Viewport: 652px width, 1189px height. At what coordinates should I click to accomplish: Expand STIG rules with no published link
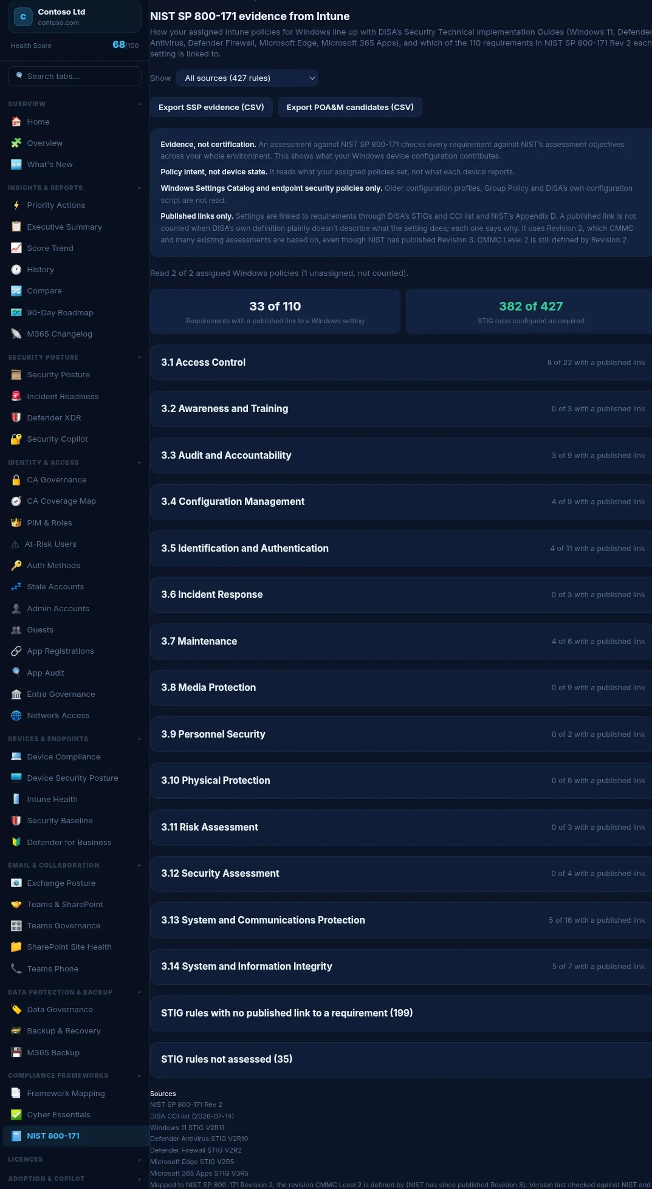(401, 1013)
